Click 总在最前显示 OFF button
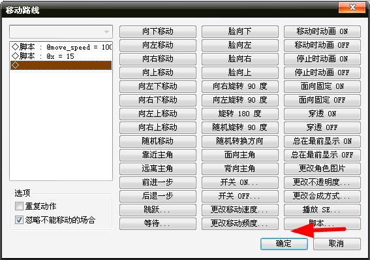Viewport: 370px width, 260px height. coord(322,155)
